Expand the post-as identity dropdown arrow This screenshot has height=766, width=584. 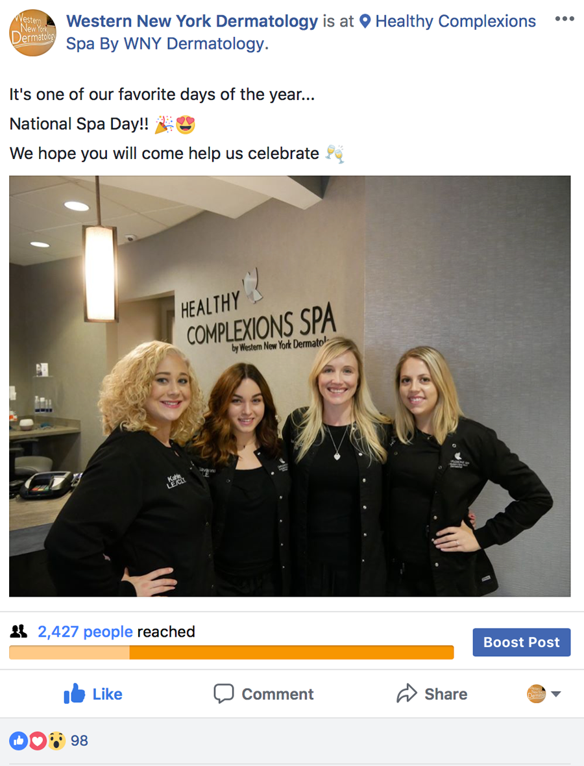click(x=555, y=694)
